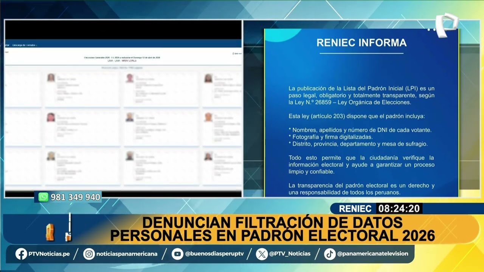Click the top-right voter photo thumbnail

[x=208, y=78]
